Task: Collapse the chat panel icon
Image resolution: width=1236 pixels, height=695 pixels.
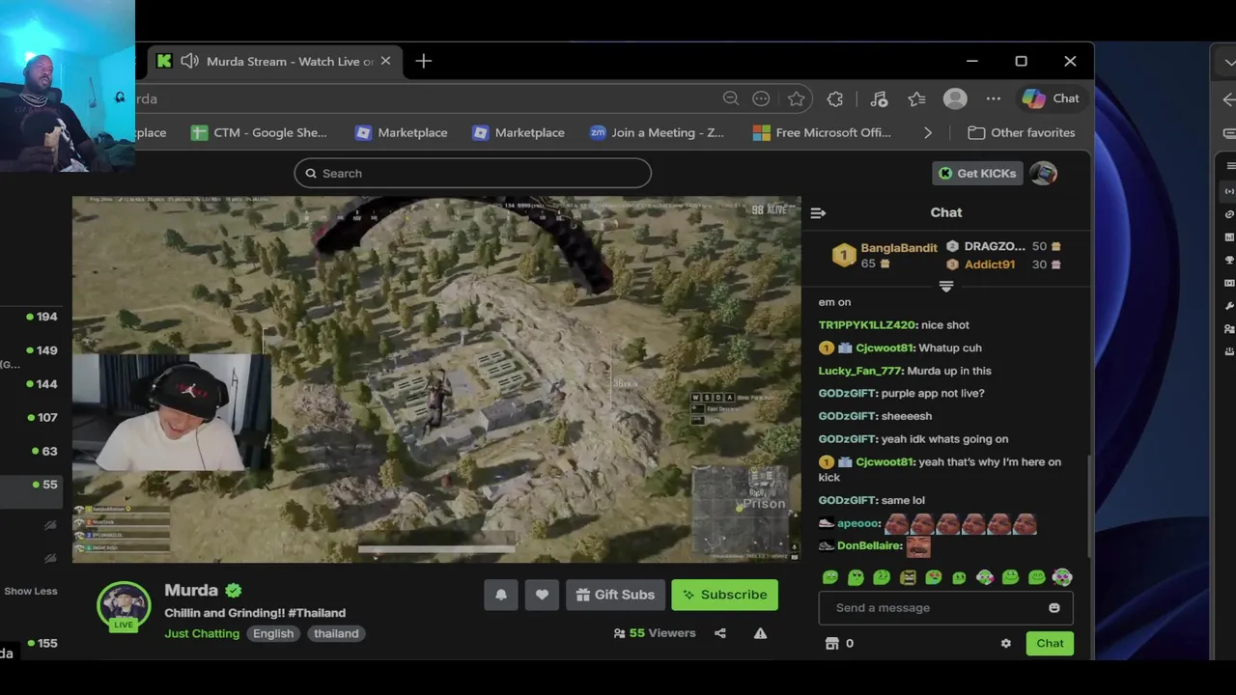Action: (x=818, y=213)
